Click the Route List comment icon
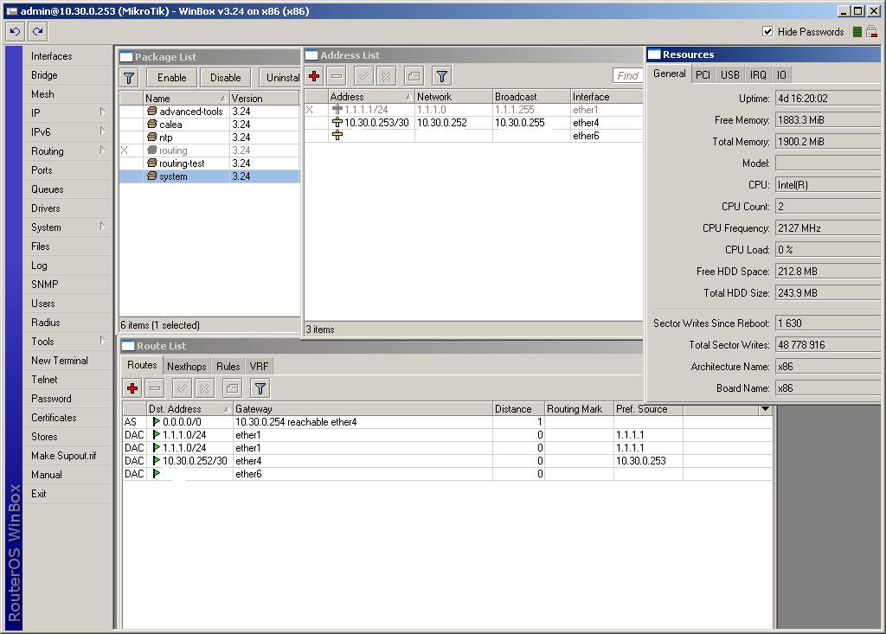The width and height of the screenshot is (886, 634). [232, 388]
